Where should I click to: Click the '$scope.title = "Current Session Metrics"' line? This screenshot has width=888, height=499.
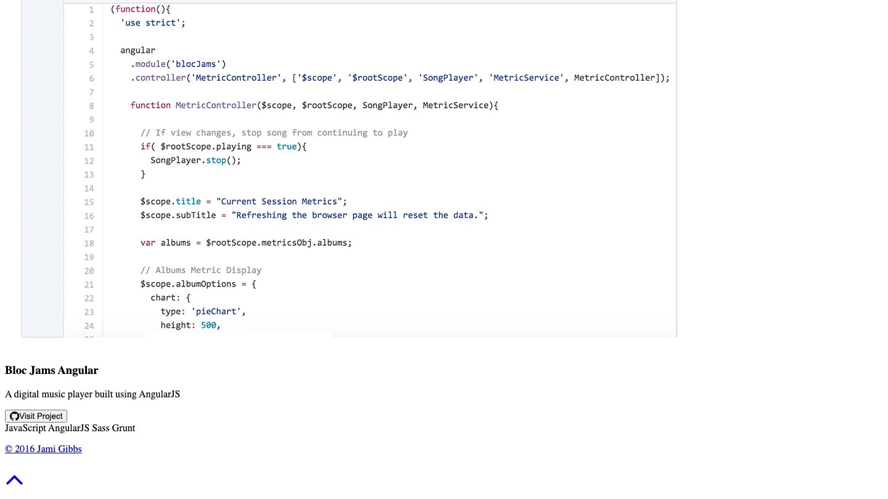[x=244, y=201]
